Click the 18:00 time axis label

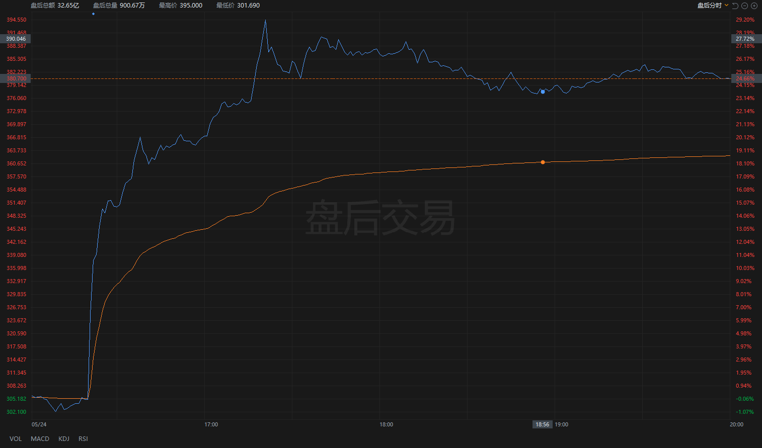(387, 425)
